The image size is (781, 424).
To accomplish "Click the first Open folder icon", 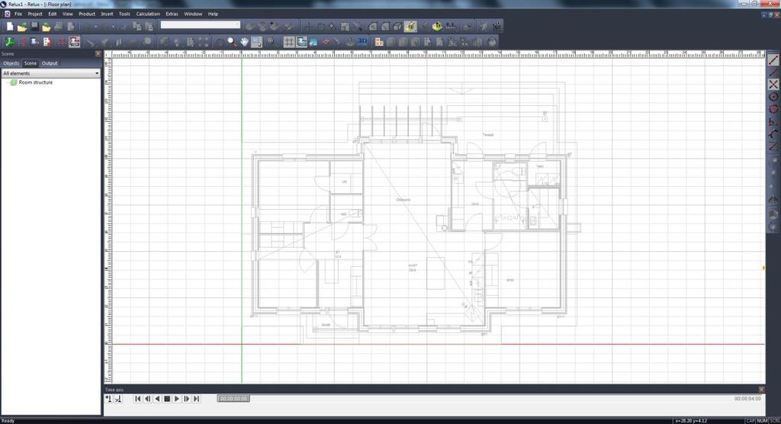I will (22, 27).
